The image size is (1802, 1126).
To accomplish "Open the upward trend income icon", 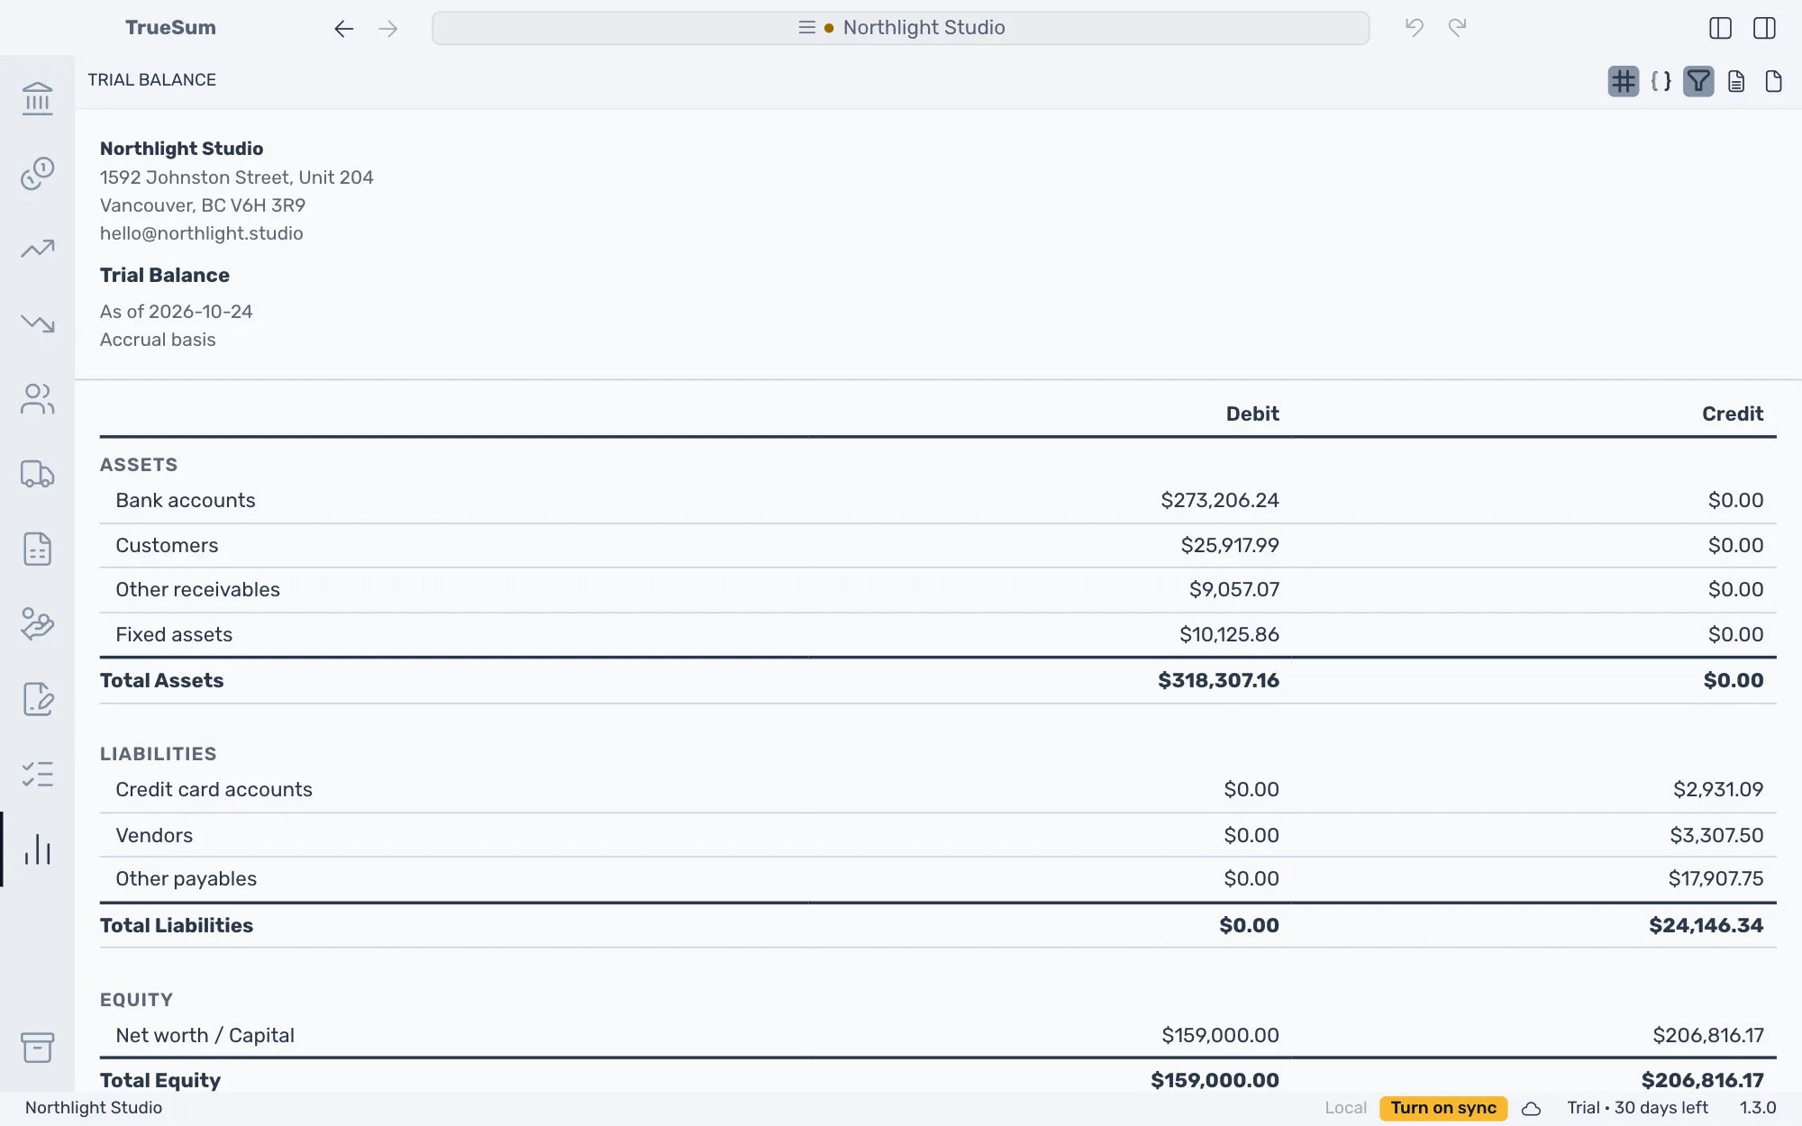I will [37, 249].
